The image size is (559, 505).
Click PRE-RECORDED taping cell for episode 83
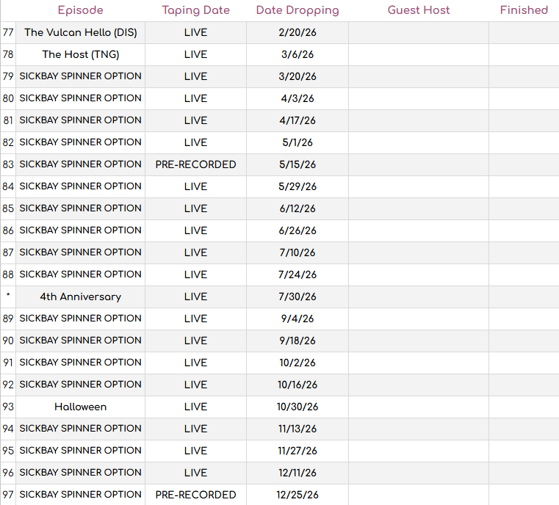(x=195, y=164)
